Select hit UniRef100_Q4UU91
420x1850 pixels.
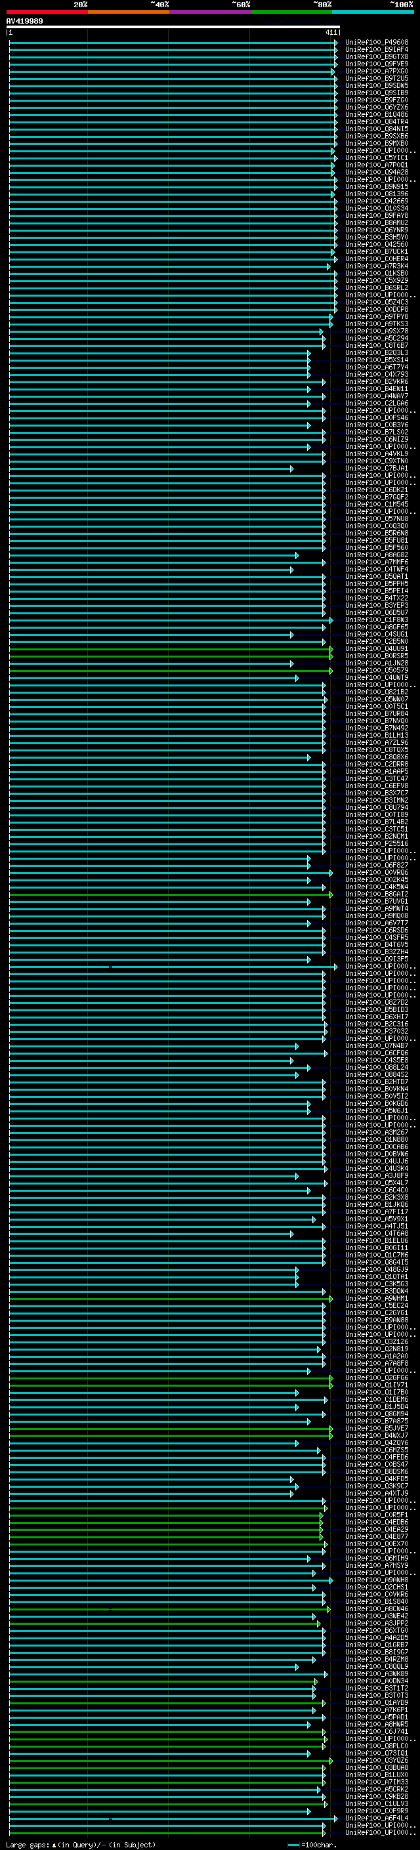[x=376, y=648]
